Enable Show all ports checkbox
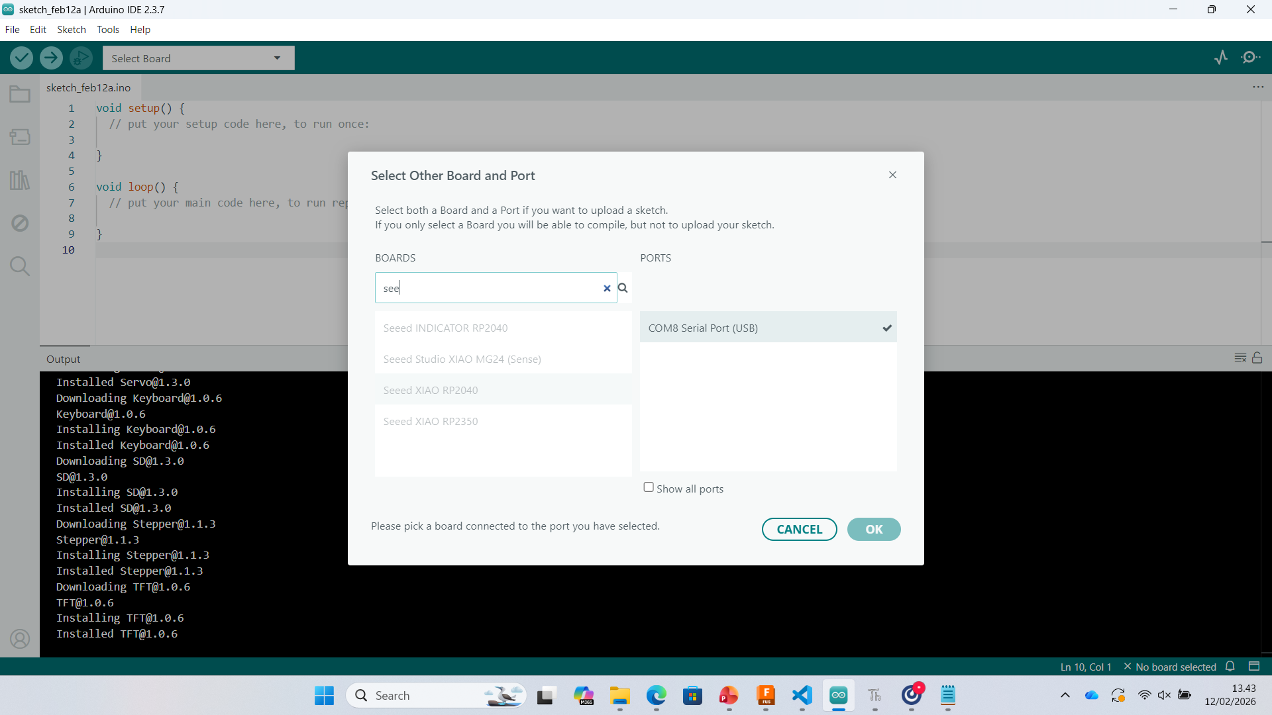The height and width of the screenshot is (715, 1272). tap(649, 487)
